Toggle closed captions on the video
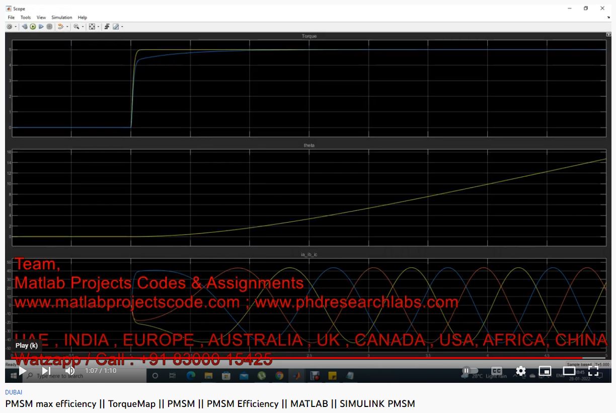This screenshot has width=616, height=413. (496, 371)
